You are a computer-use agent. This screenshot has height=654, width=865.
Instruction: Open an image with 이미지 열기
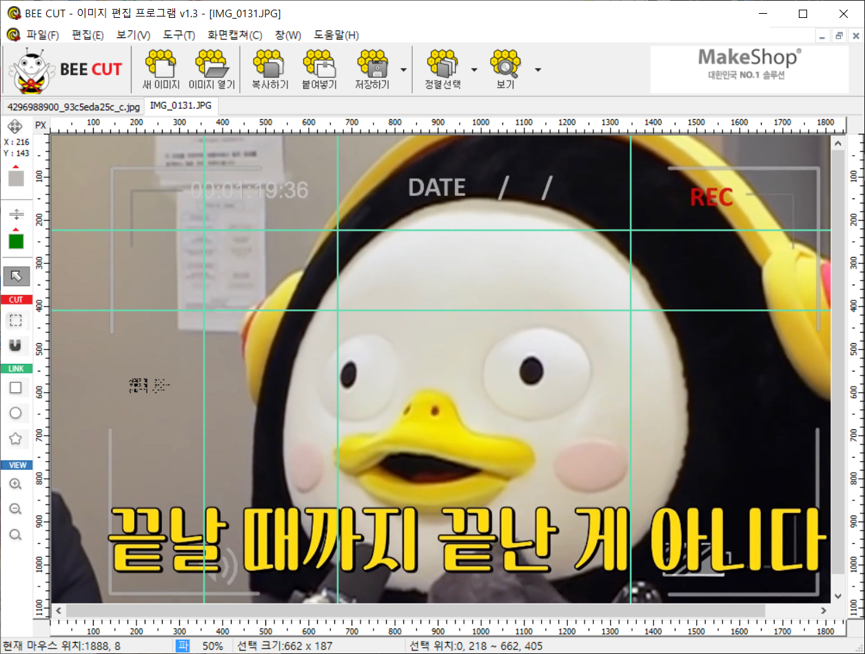click(212, 70)
